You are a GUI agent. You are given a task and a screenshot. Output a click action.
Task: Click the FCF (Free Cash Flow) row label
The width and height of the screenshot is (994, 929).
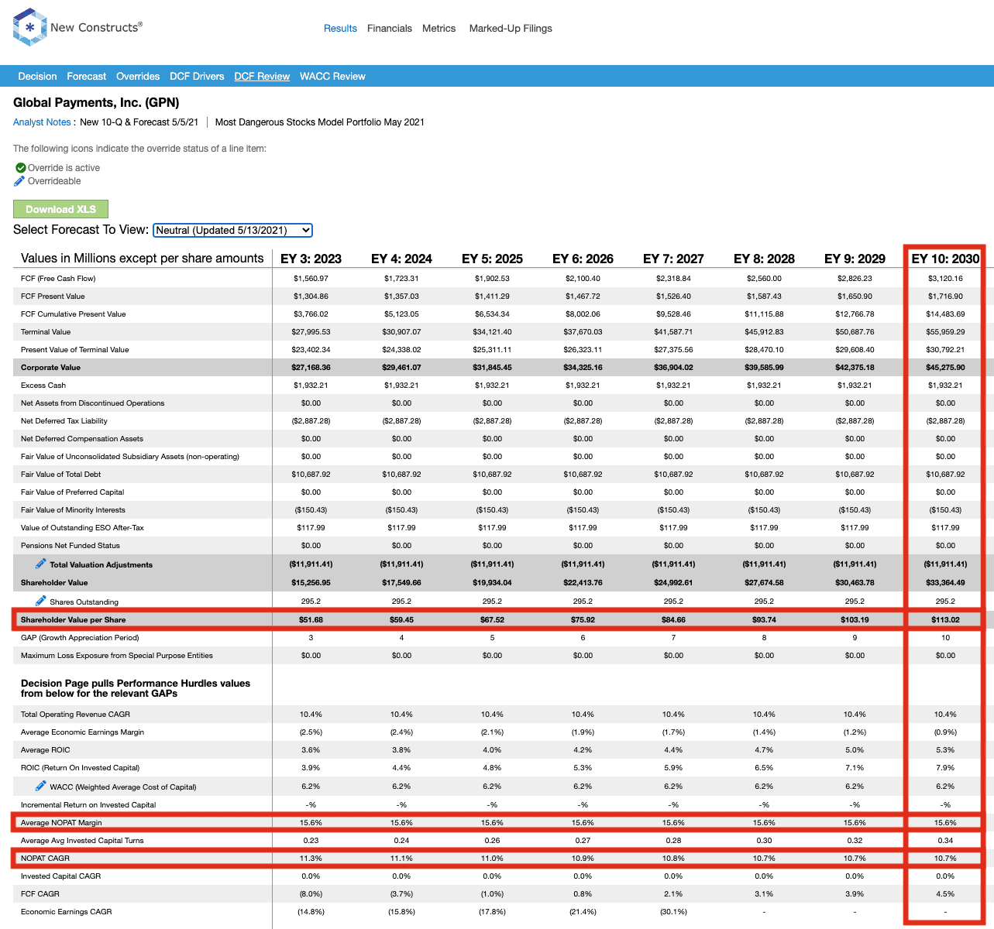[x=58, y=279]
